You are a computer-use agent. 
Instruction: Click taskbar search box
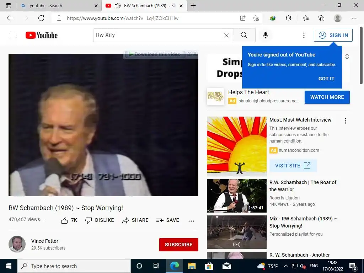74,266
